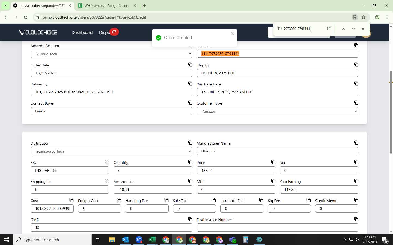The image size is (393, 245).
Task: Open the Windows Start menu
Action: [7, 240]
